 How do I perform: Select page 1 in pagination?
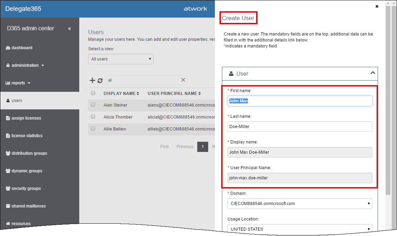[x=203, y=147]
